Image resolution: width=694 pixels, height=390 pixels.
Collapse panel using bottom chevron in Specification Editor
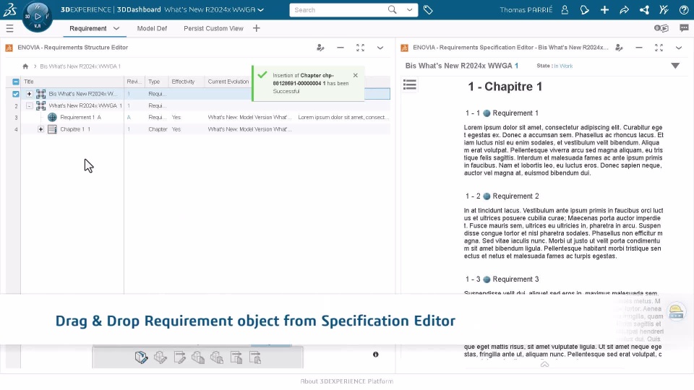545,364
